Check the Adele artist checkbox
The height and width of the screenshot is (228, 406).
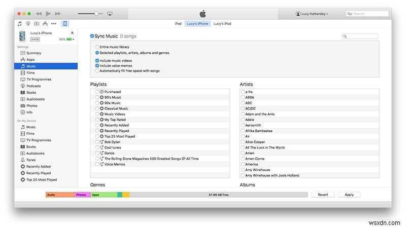tap(243, 120)
